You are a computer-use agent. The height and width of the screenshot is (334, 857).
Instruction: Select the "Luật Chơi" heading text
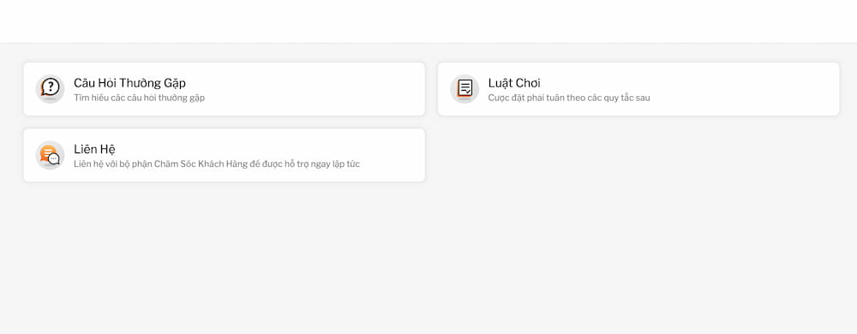[514, 83]
